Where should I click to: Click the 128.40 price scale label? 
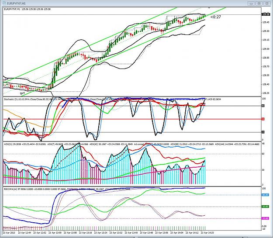(266, 84)
